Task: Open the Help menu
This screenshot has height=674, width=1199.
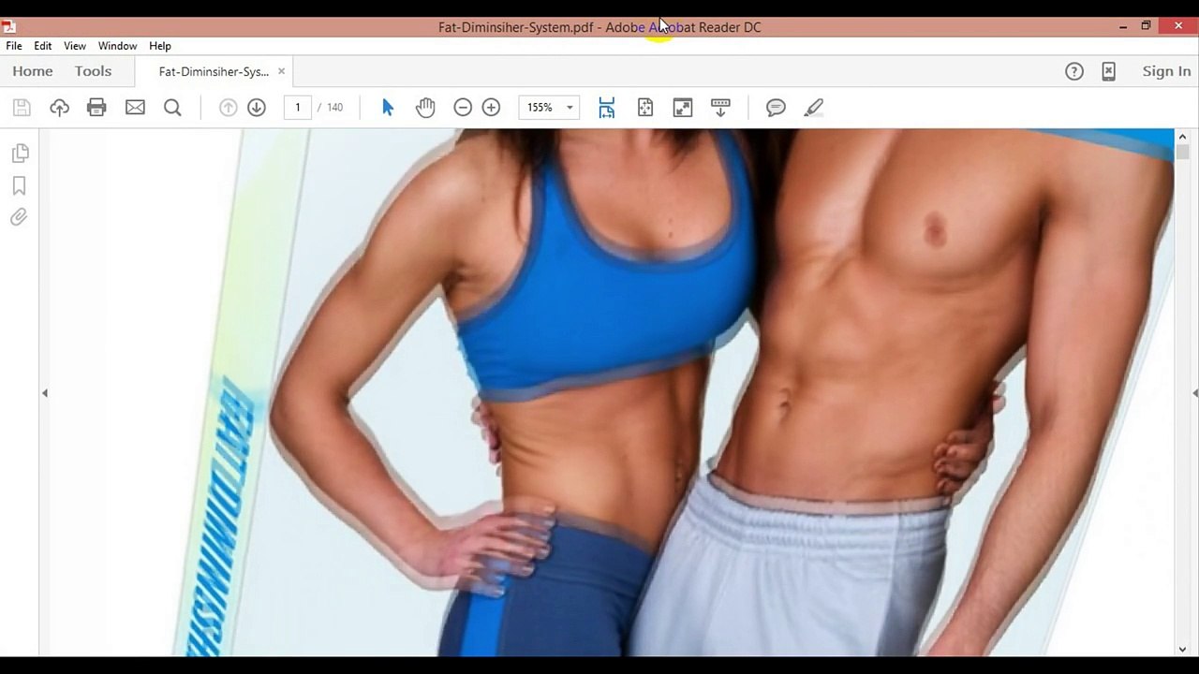Action: coord(160,46)
